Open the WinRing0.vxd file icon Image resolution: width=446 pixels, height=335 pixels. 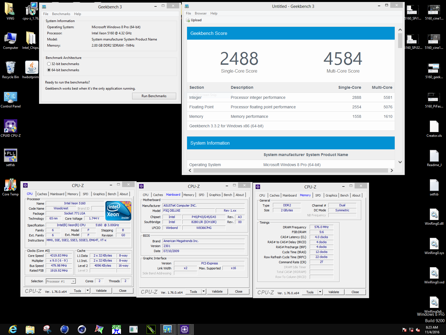click(x=434, y=276)
